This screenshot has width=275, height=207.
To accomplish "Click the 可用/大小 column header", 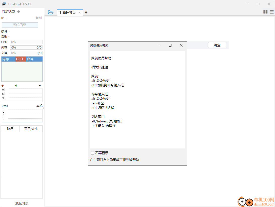I will [31, 129].
